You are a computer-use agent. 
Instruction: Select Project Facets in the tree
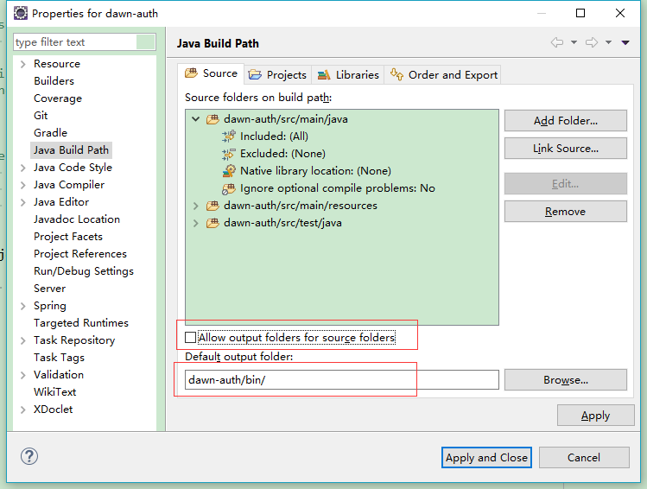pos(68,237)
